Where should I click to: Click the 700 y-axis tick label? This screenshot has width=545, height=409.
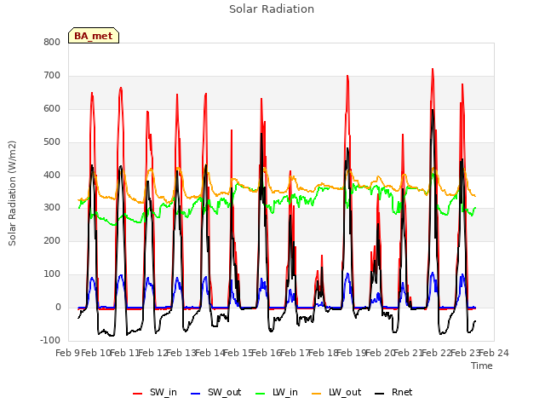click(x=52, y=76)
